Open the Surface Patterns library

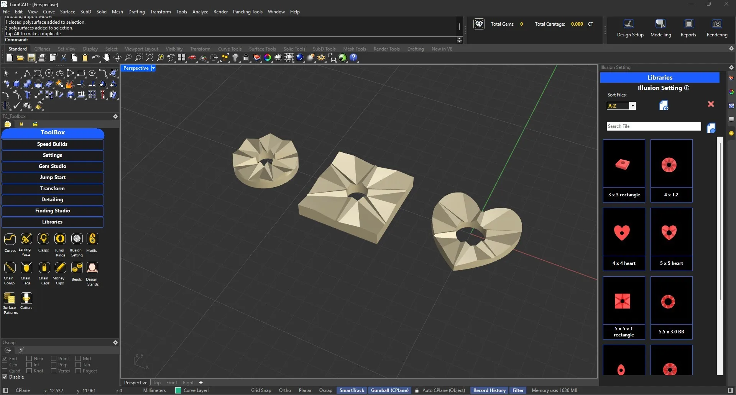[x=10, y=299]
